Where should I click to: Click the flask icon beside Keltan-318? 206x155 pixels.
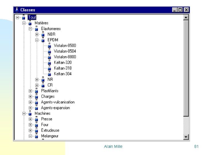tap(49, 68)
